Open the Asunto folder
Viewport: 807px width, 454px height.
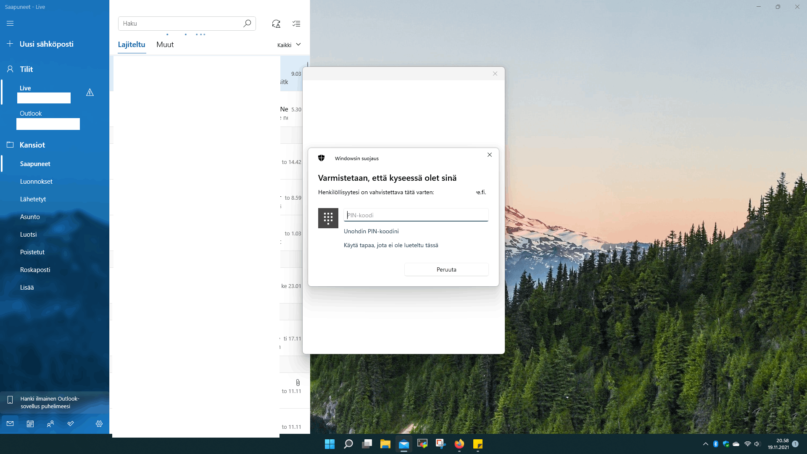click(55, 217)
